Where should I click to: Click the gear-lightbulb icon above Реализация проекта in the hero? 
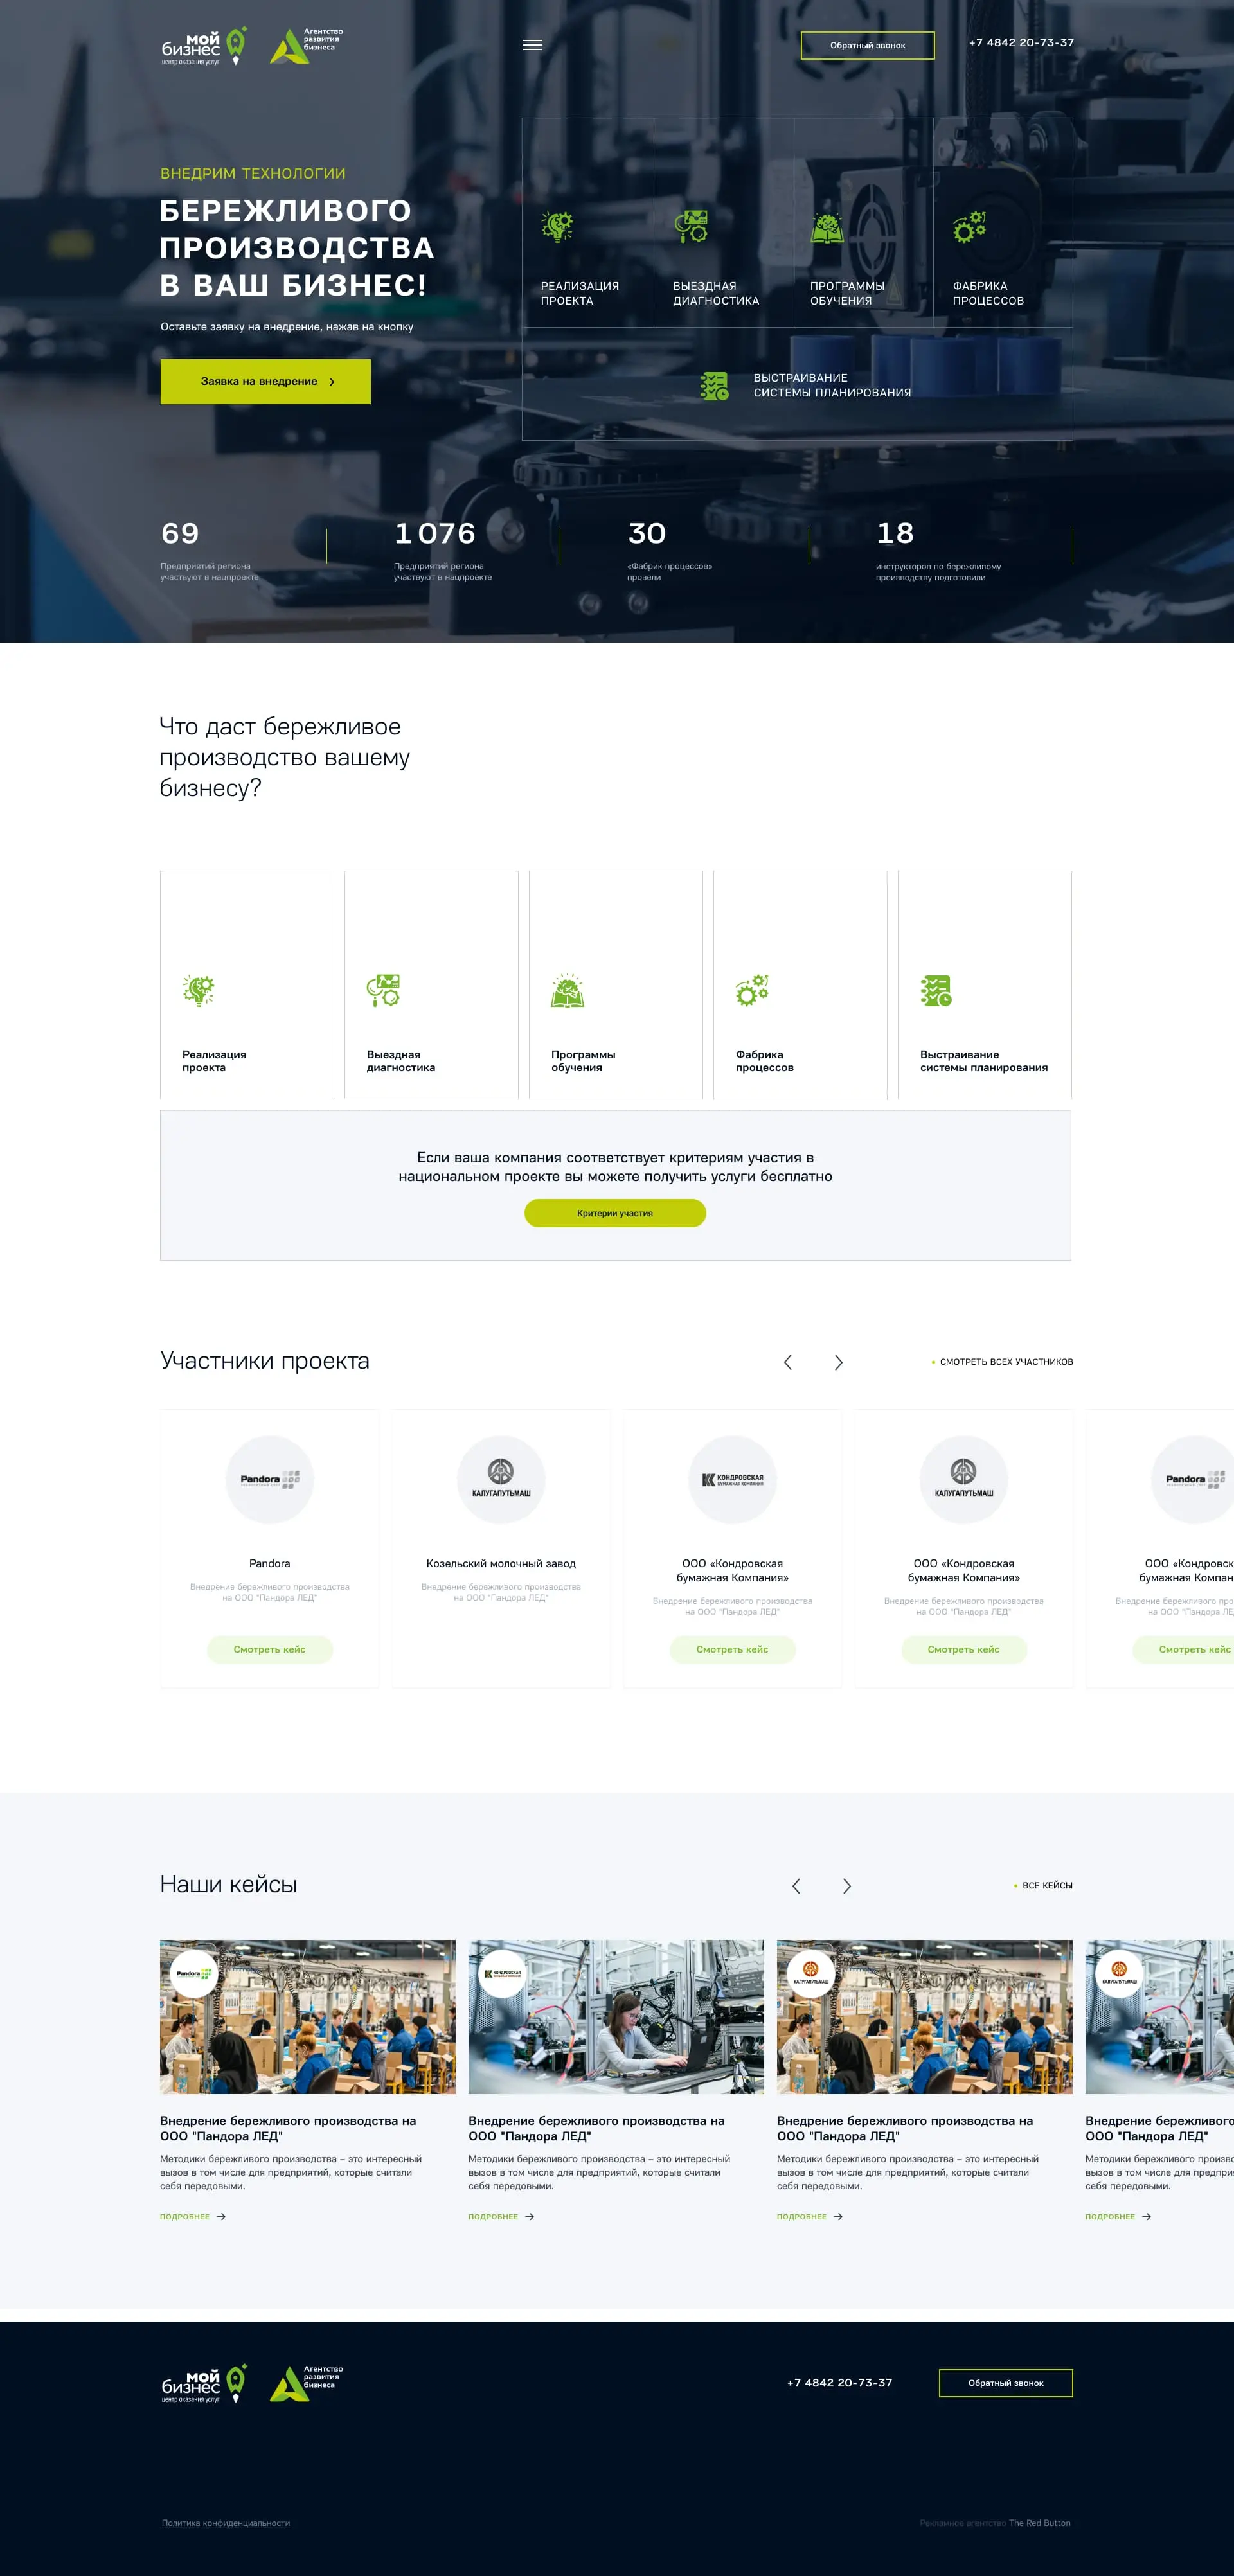click(x=557, y=226)
